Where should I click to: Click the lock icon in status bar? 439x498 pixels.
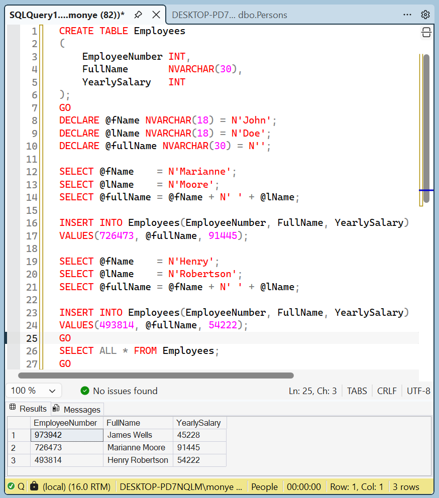[x=34, y=486]
